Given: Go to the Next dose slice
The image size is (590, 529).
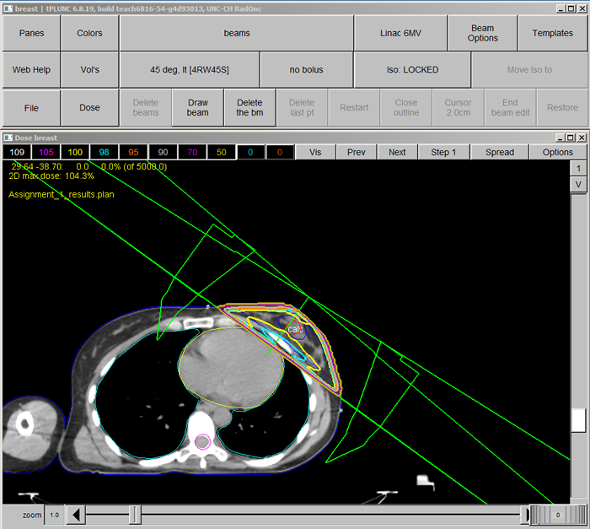Looking at the screenshot, I should point(397,153).
